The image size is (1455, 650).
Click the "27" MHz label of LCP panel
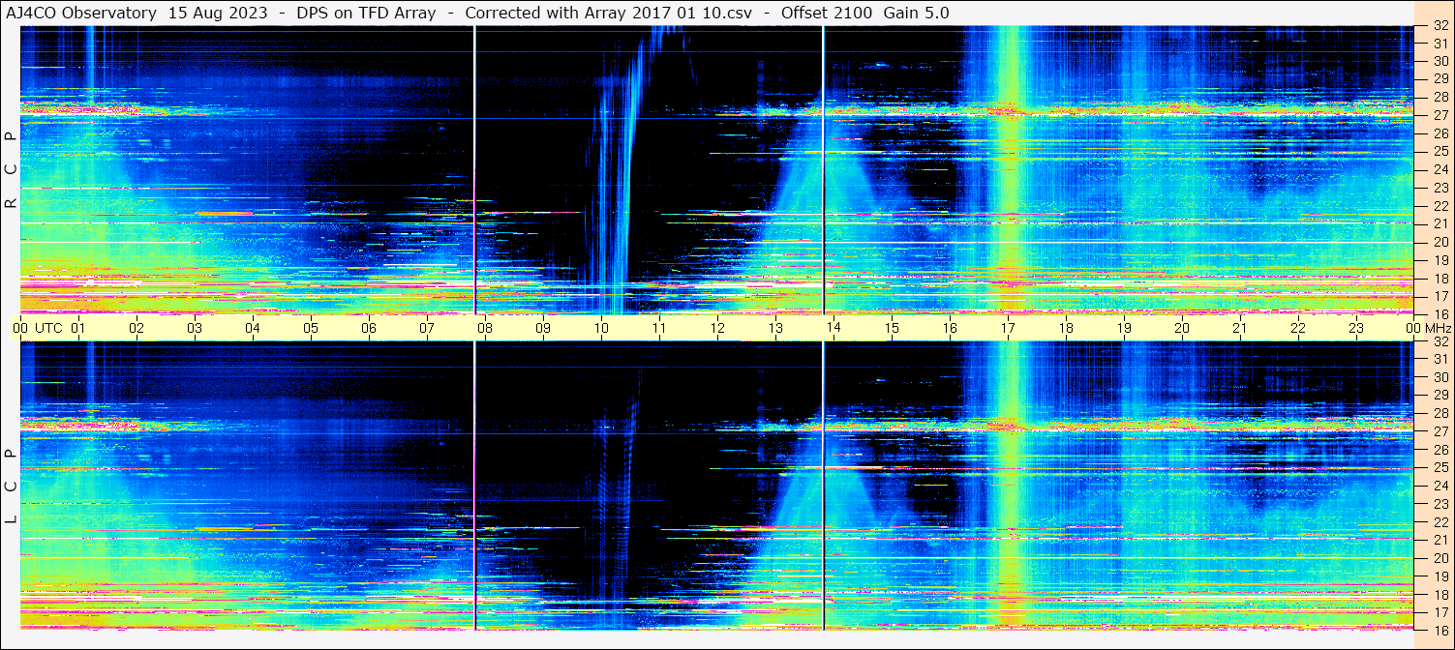(x=1440, y=431)
